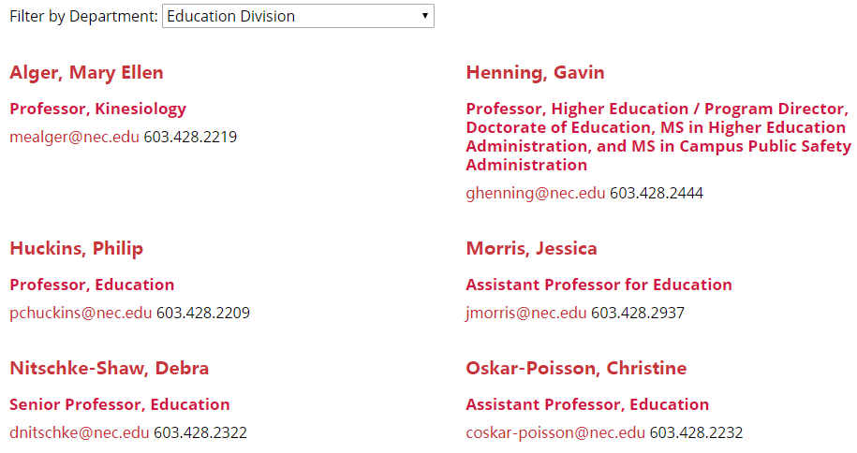Open Philip Huckins' faculty profile
The width and height of the screenshot is (857, 453).
pyautogui.click(x=76, y=249)
